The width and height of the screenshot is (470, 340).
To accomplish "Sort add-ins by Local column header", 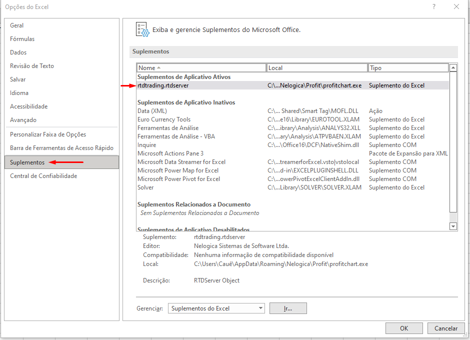I will click(x=317, y=68).
